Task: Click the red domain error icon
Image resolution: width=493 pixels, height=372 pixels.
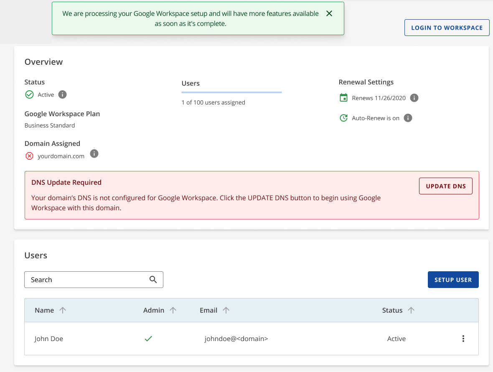Action: pyautogui.click(x=29, y=156)
